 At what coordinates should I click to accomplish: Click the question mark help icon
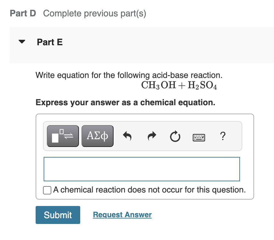tap(223, 136)
